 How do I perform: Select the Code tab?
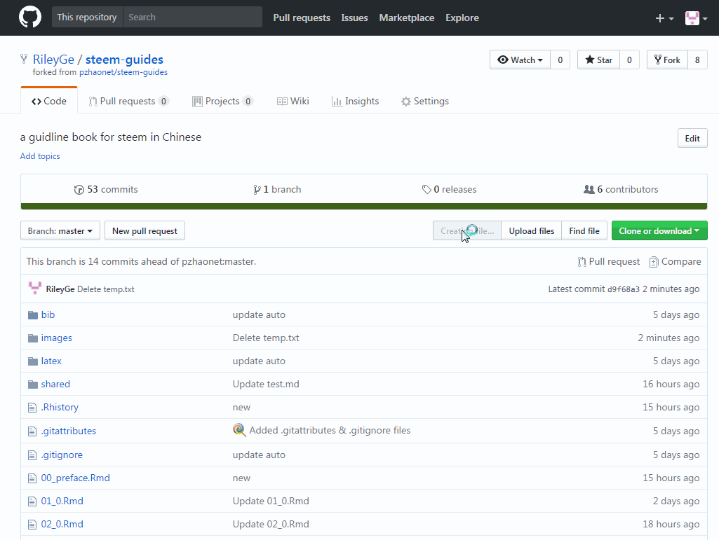pos(49,102)
